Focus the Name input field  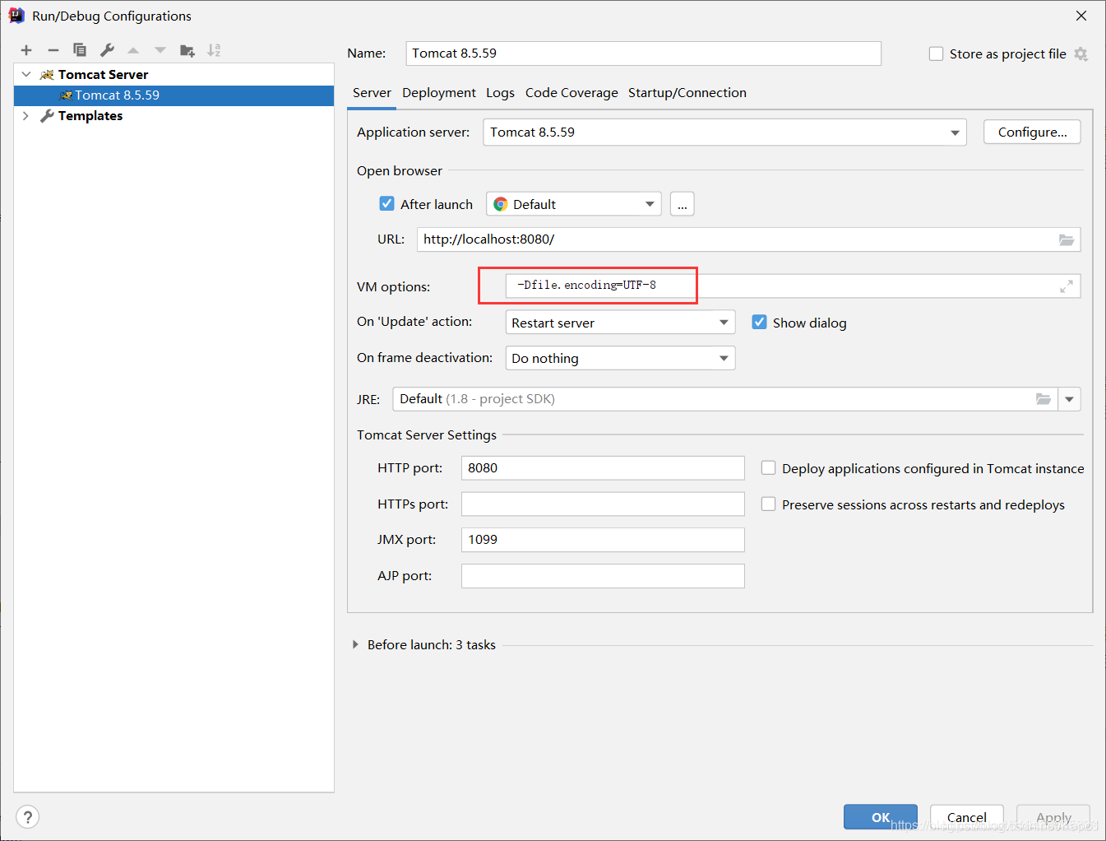[644, 53]
